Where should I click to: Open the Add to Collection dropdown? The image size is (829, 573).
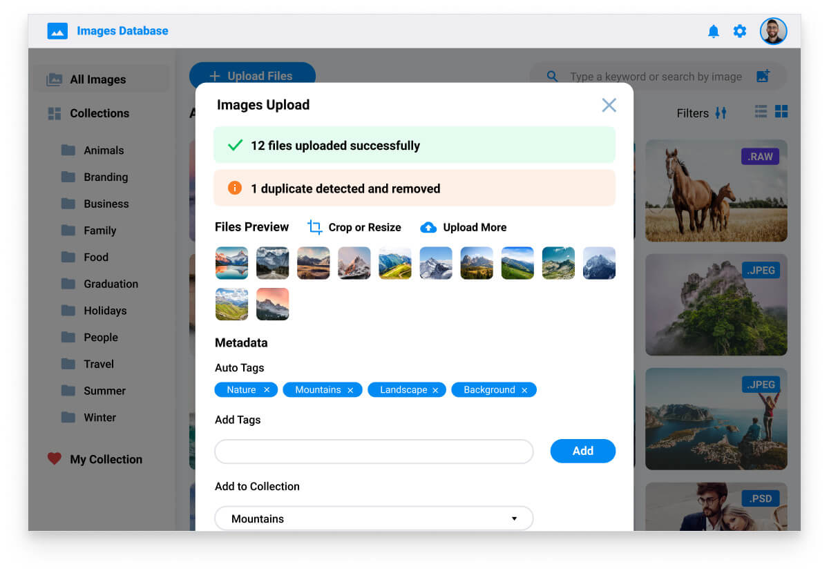pos(374,518)
